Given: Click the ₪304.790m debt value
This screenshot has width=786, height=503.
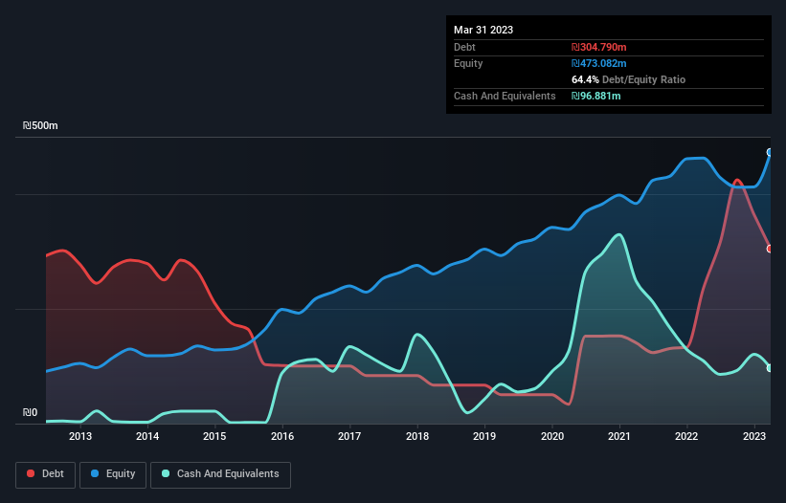Looking at the screenshot, I should pos(599,47).
